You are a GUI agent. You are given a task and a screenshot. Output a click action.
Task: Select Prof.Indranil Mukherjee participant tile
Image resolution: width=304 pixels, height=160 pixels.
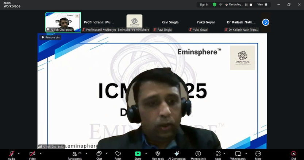point(99,22)
